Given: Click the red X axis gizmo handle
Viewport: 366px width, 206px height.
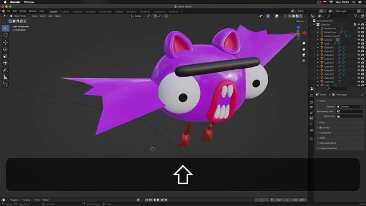Looking at the screenshot, I should pos(304,33).
